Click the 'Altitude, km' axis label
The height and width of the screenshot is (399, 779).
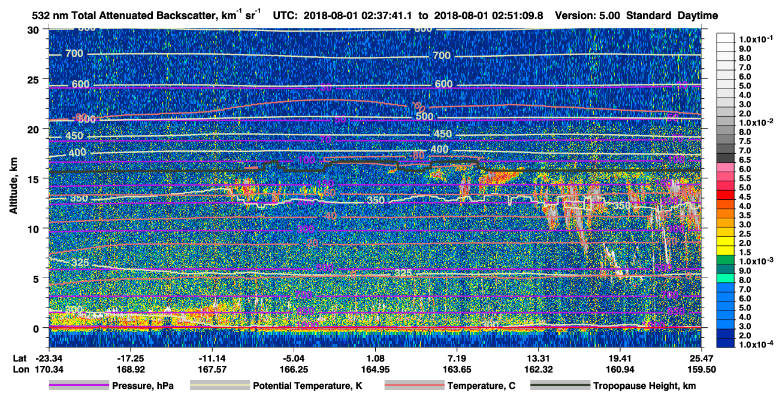(x=13, y=187)
